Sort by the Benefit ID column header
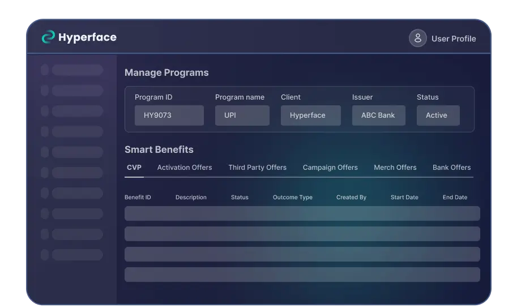The image size is (521, 308). 138,198
